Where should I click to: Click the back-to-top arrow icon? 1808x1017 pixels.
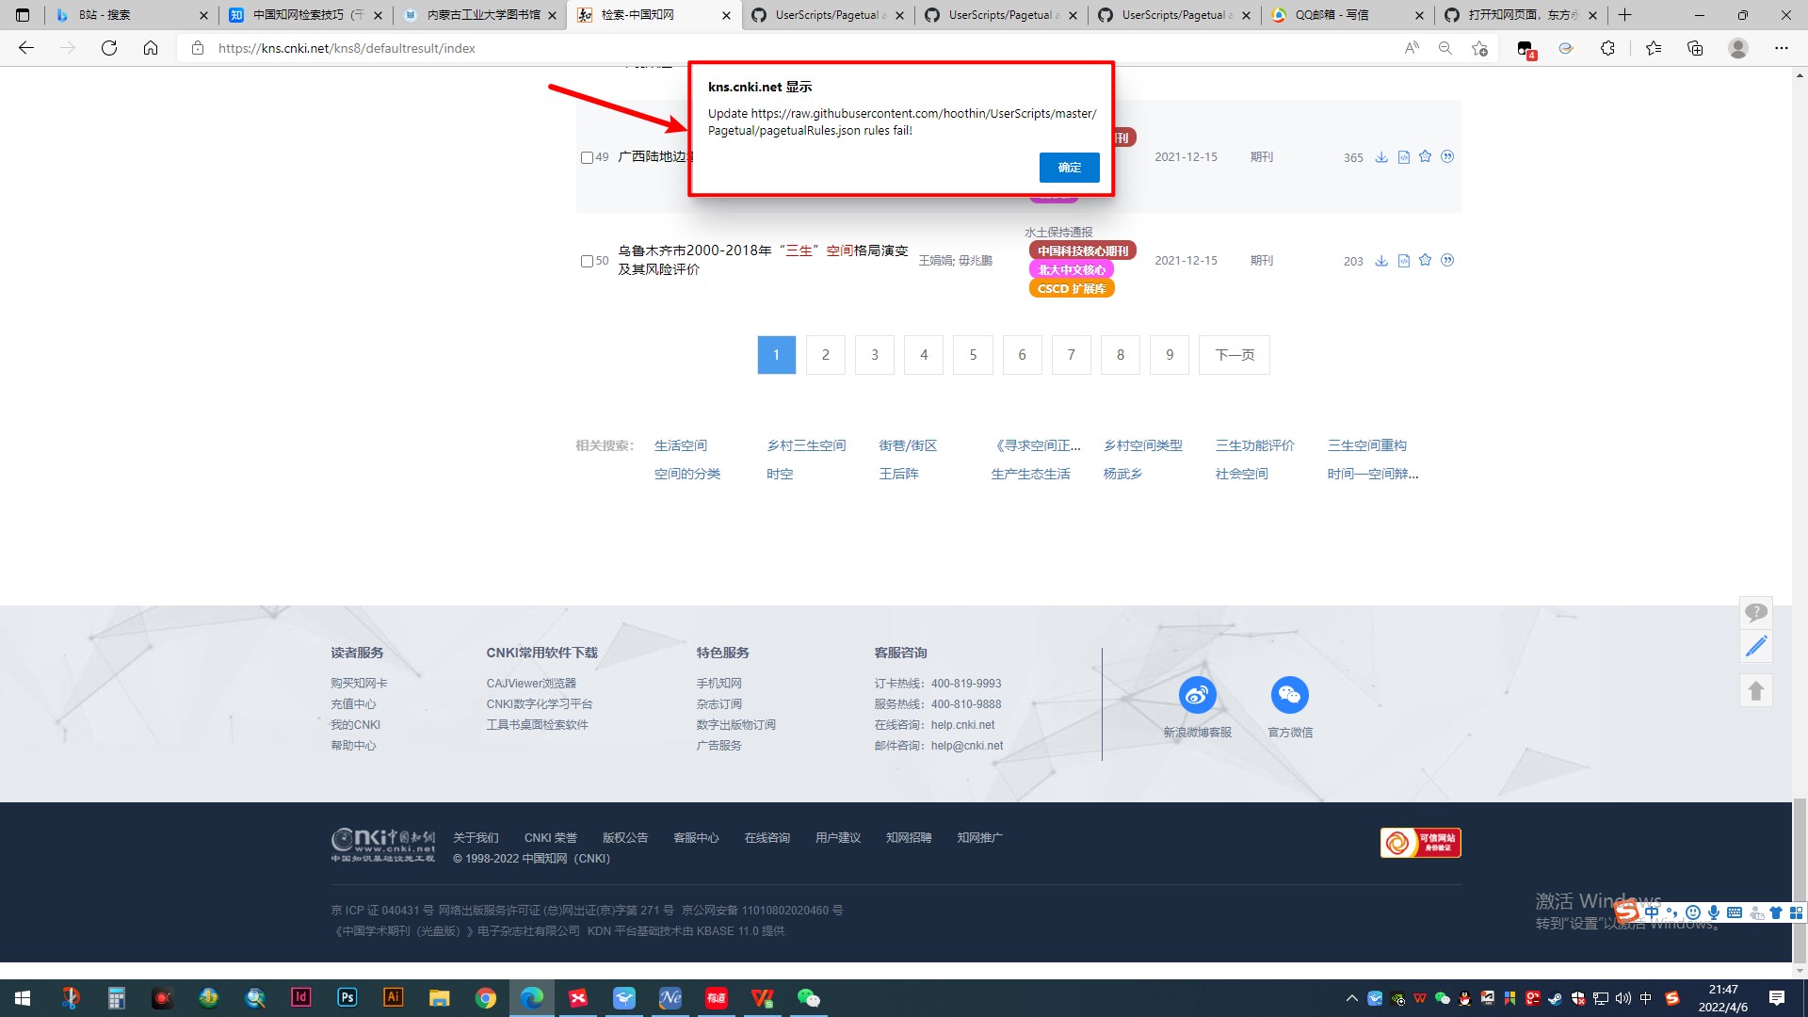1755,690
